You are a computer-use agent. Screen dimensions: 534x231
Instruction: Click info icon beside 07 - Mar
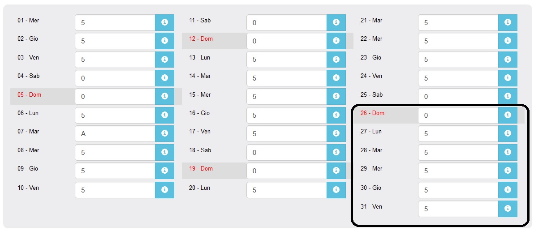[x=164, y=133]
